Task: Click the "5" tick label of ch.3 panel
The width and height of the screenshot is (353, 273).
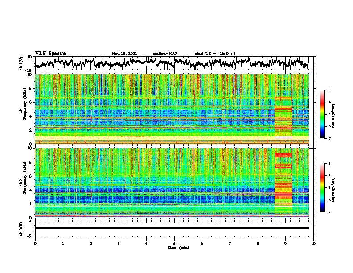Action: pos(30,222)
